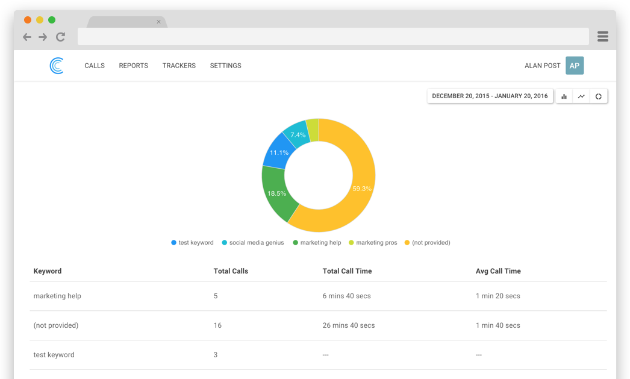
Task: Open the REPORTS menu
Action: coord(133,66)
